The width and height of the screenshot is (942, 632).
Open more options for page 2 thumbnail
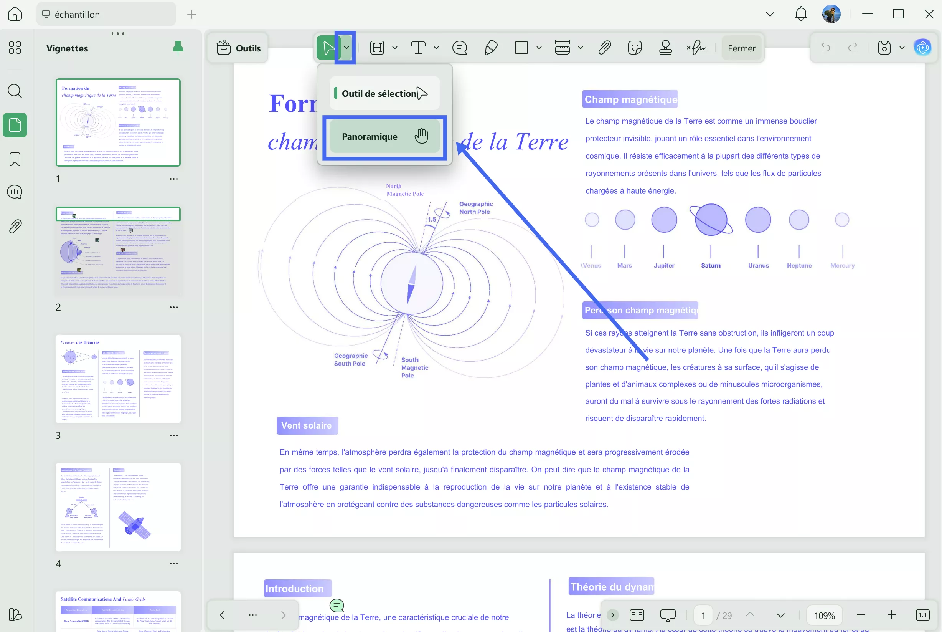[173, 307]
